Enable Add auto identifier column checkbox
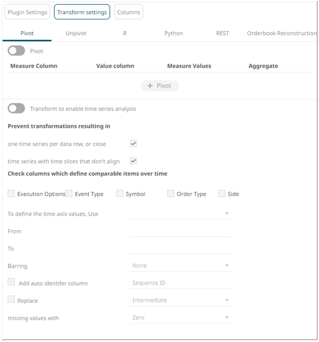The image size is (319, 342). pos(11,283)
